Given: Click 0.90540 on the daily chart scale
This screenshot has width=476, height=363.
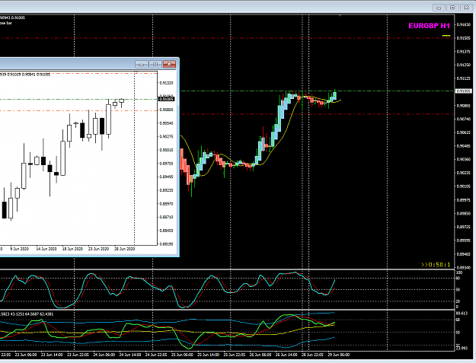Looking at the screenshot, I should pyautogui.click(x=166, y=123).
